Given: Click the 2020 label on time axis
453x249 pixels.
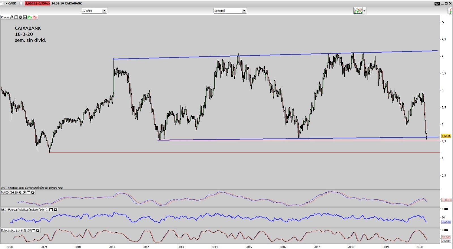Looking at the screenshot, I should [419, 247].
